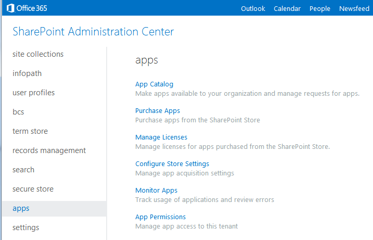Viewport: 373px width, 240px height.
Task: Open Newsfeed from the header
Action: (x=354, y=8)
